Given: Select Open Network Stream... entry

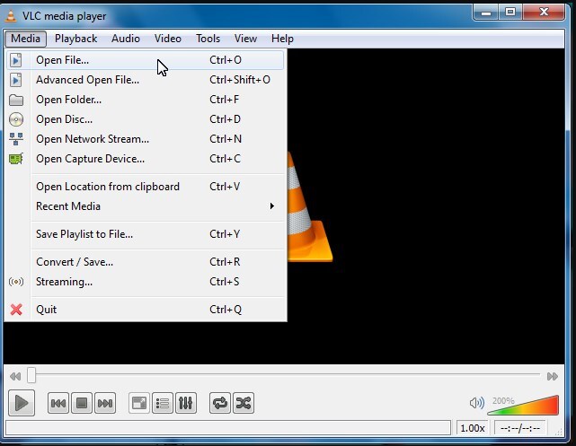Looking at the screenshot, I should pyautogui.click(x=146, y=139).
